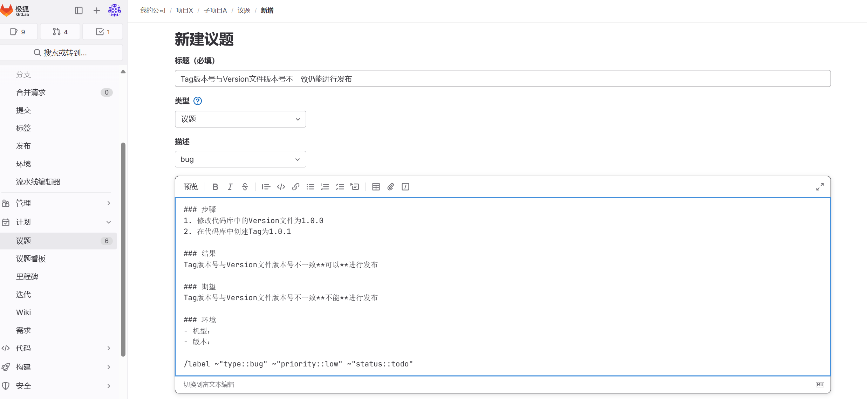Open the bug description template dropdown
The width and height of the screenshot is (867, 399).
240,159
